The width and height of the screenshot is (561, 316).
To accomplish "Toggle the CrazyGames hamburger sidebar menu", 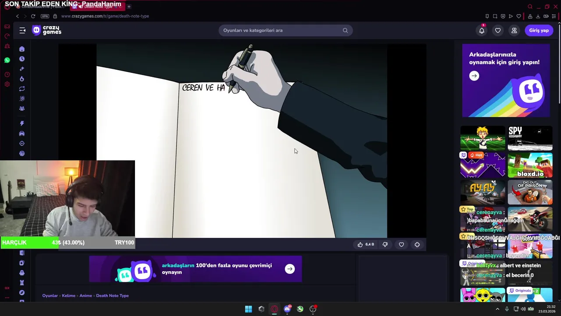I will click(x=22, y=30).
